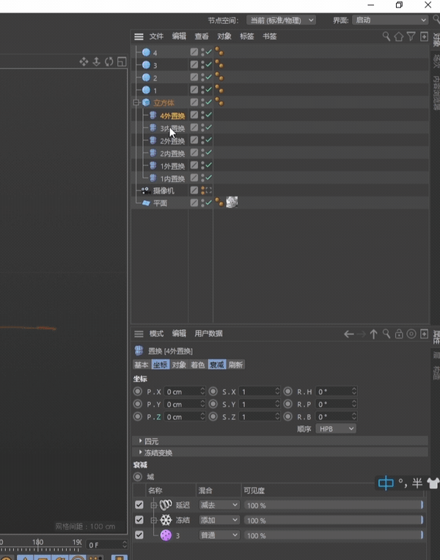Toggle the enable checkmark for 3内置换
Viewport: 440px width, 560px height.
[209, 127]
